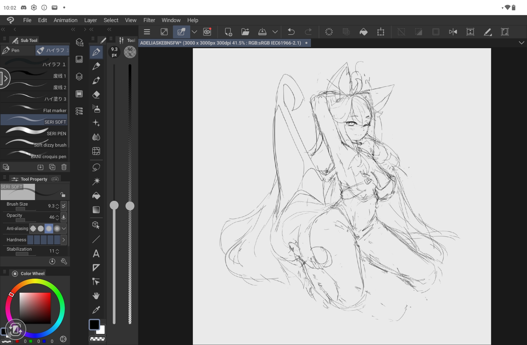Screen dimensions: 527x345
Task: Expand the Hardness options arrow
Action: point(64,240)
